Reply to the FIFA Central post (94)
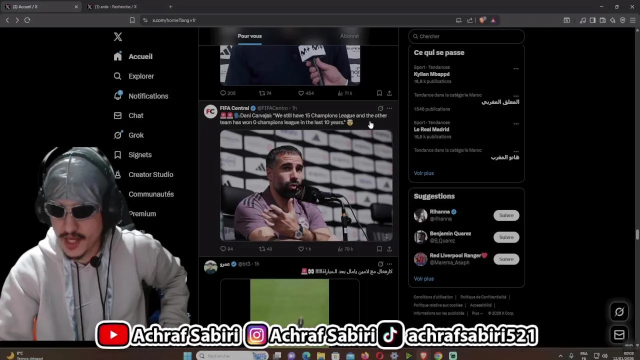640x360 pixels. tap(227, 248)
